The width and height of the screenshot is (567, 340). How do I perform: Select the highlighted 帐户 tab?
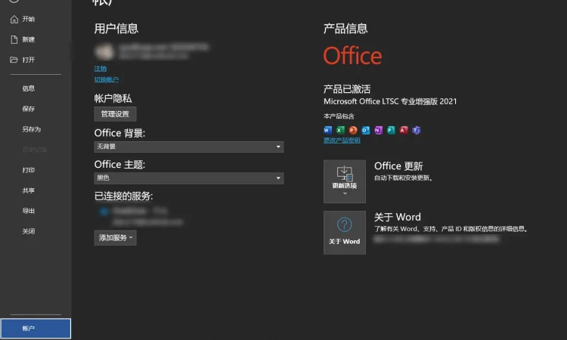pos(36,329)
